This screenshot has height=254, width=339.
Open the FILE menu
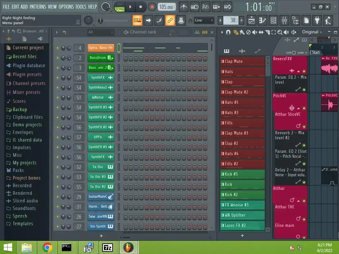tap(6, 7)
